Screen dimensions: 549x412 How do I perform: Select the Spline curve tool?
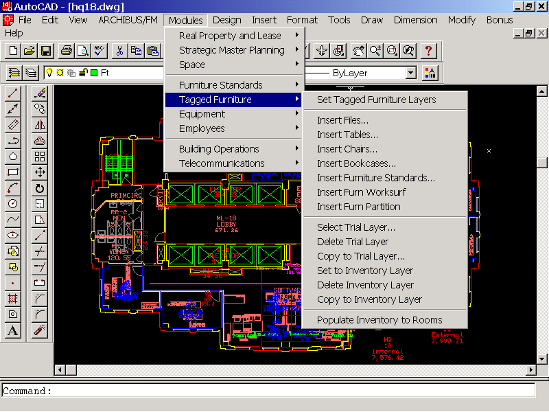(13, 219)
